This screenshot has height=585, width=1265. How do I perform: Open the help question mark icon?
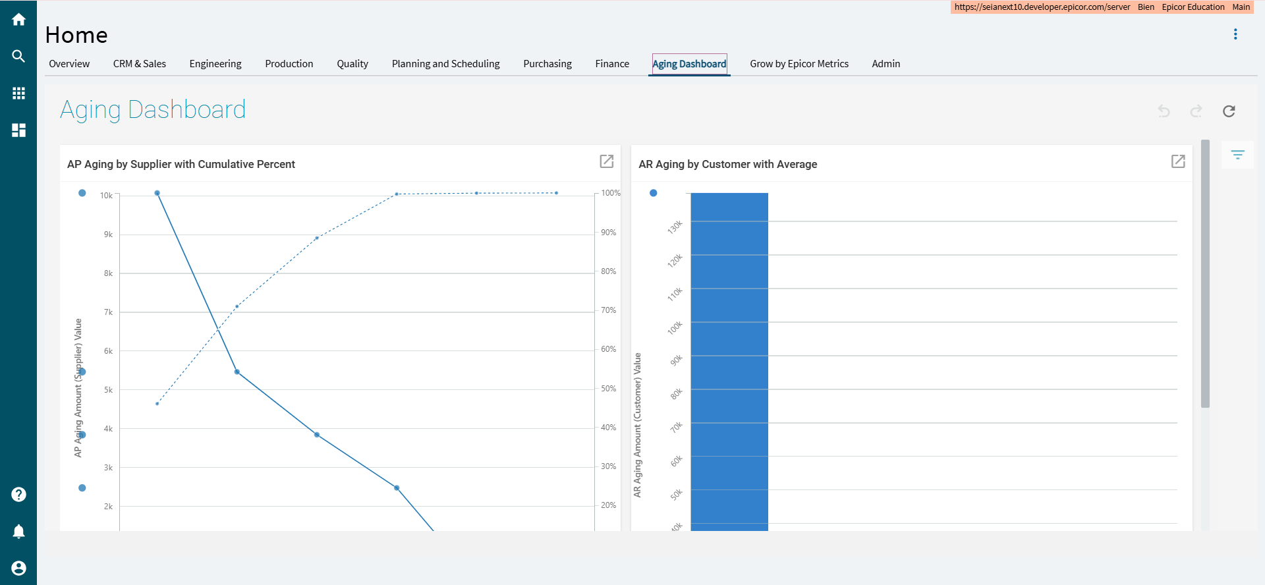pos(18,495)
